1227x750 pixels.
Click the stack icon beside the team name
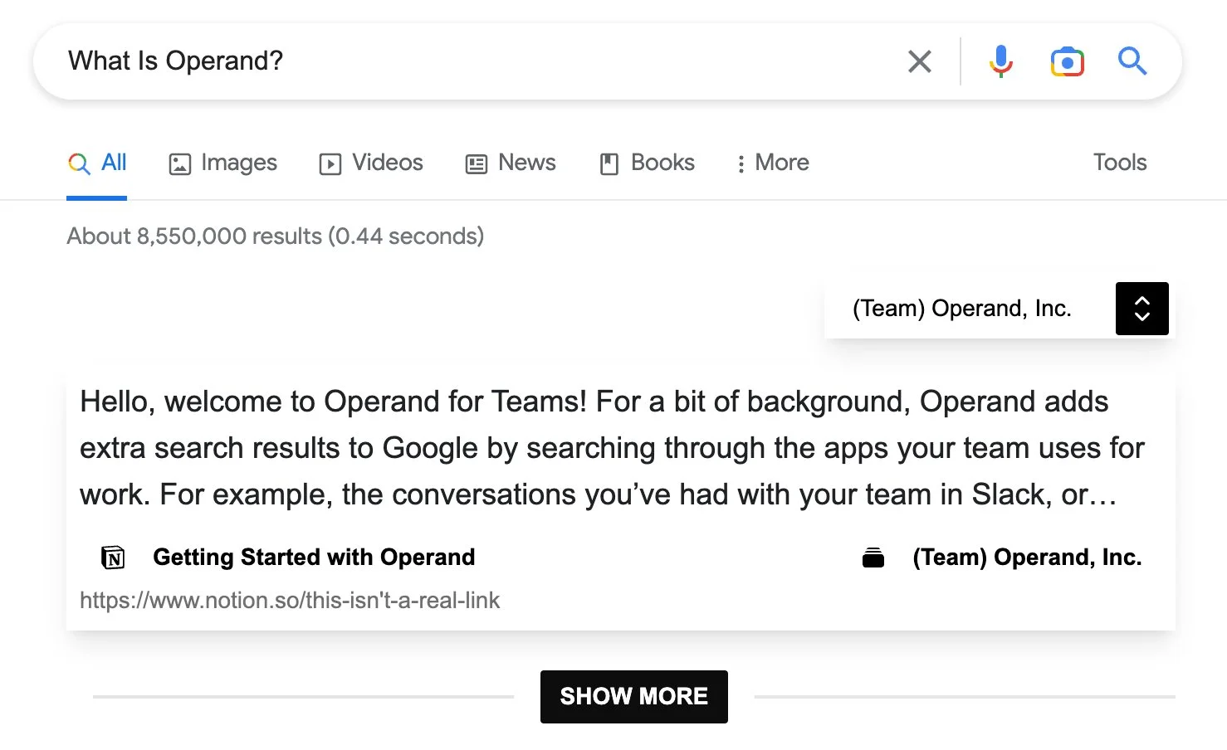coord(873,558)
